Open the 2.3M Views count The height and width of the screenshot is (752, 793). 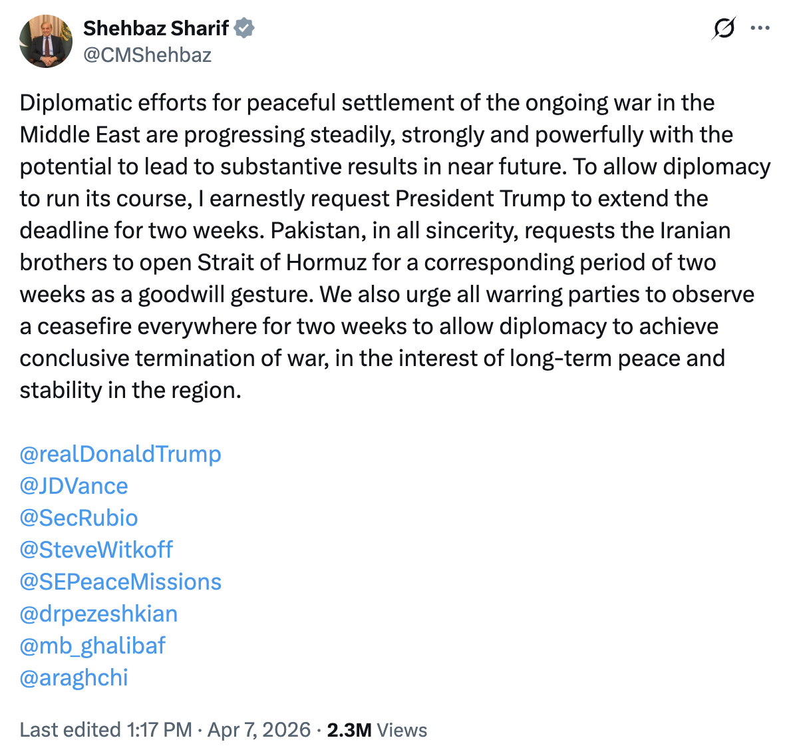pos(377,730)
